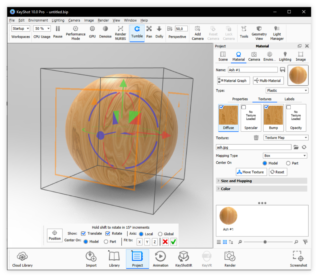318x277 pixels.
Task: Open the Mapping Type dropdown
Action: 285,156
